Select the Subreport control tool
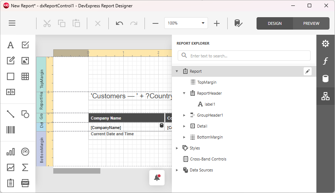 pyautogui.click(x=11, y=183)
